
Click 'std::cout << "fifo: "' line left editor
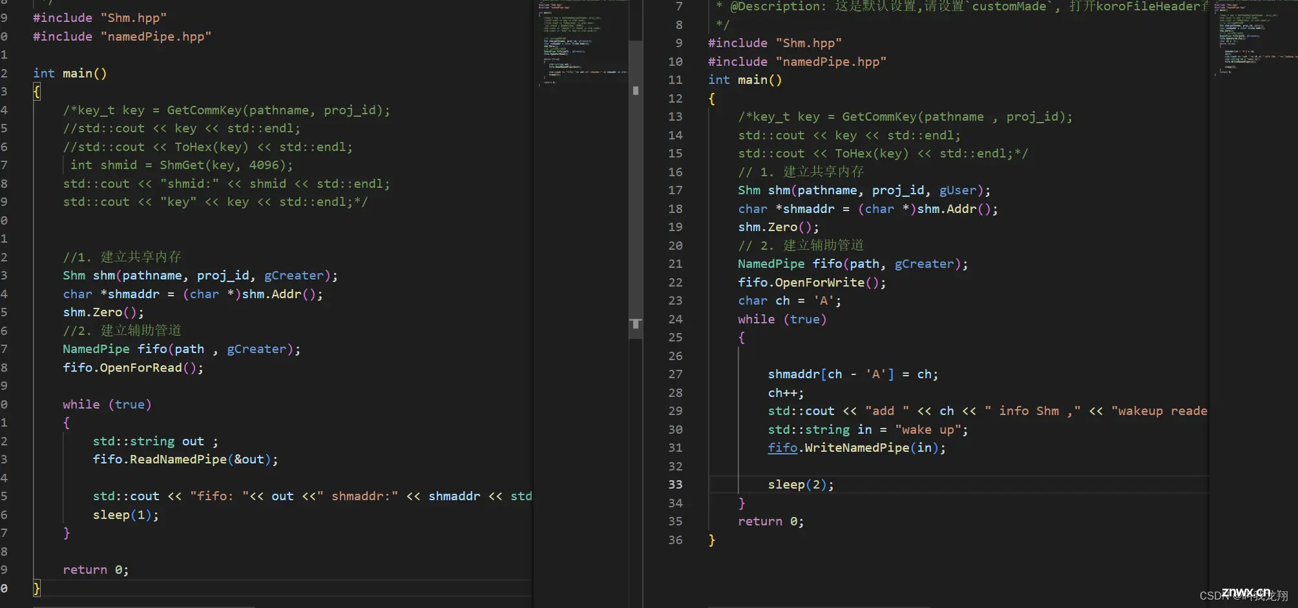pyautogui.click(x=313, y=496)
